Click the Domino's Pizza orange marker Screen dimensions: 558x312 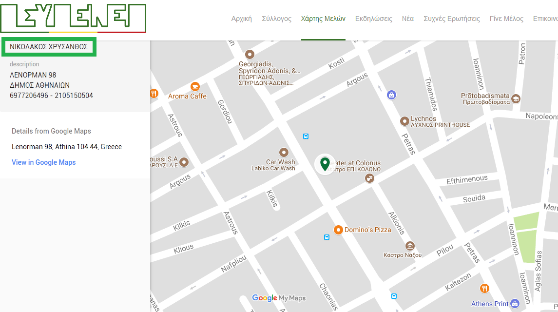(338, 230)
